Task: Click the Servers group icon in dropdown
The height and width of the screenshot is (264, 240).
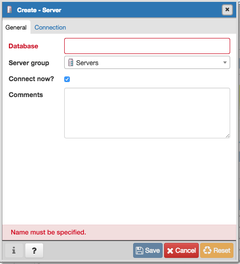Action: pos(71,63)
